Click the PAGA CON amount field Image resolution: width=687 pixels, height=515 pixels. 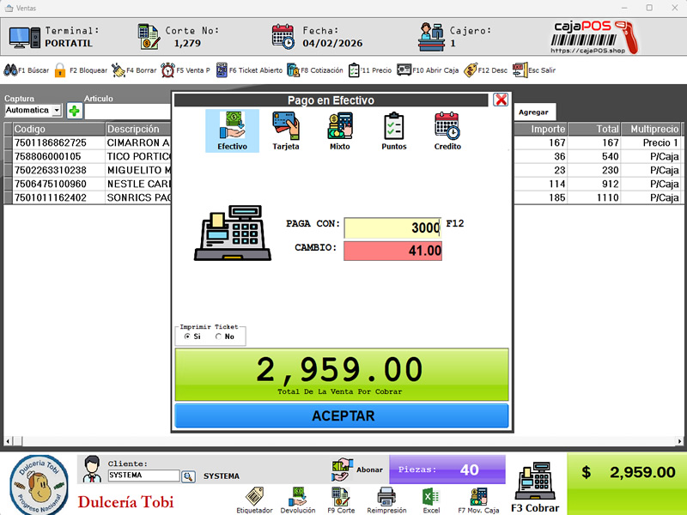pos(392,227)
